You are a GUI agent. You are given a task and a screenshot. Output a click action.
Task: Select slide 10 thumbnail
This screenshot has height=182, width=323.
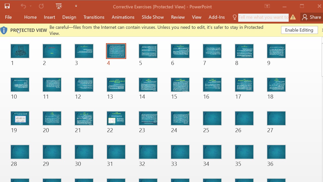coord(20,85)
